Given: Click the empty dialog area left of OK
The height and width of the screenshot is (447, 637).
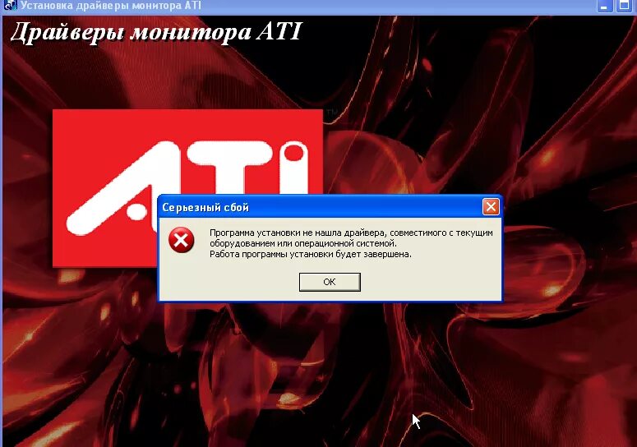Looking at the screenshot, I should (x=228, y=282).
